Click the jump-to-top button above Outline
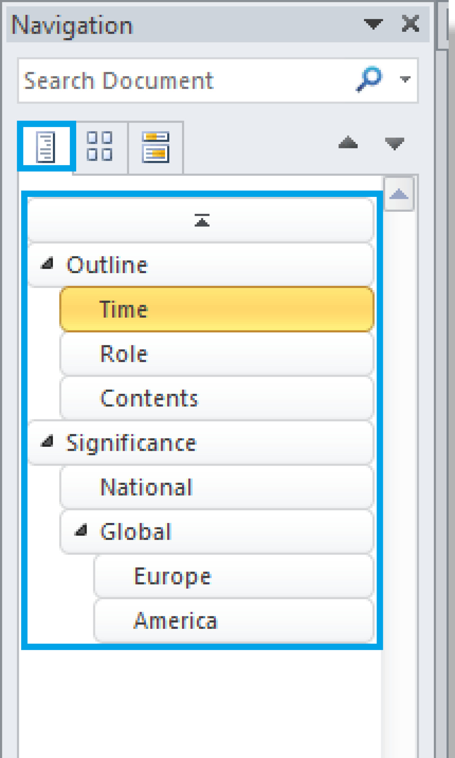This screenshot has width=455, height=758. pos(202,220)
